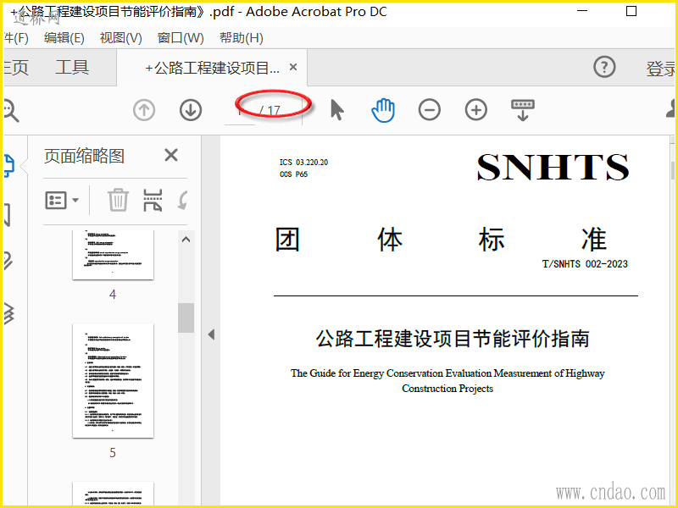
Task: Click the page number input field
Action: pos(240,111)
